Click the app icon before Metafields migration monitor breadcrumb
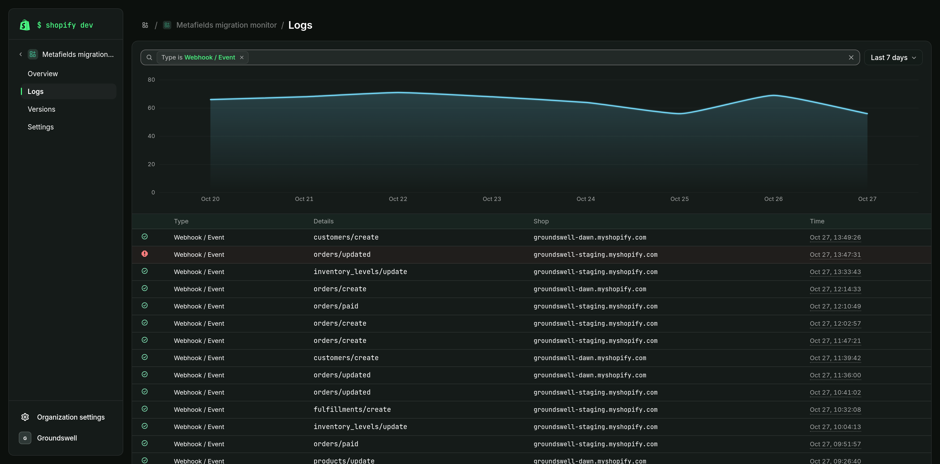Image resolution: width=940 pixels, height=464 pixels. point(167,25)
